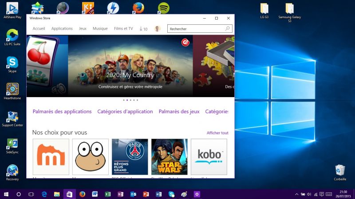This screenshot has width=355, height=199.
Task: Open the purple Settings gear in taskbar
Action: point(197,194)
